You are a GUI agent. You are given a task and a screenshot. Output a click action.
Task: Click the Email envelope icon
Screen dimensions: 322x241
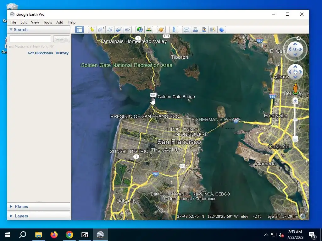click(x=186, y=29)
